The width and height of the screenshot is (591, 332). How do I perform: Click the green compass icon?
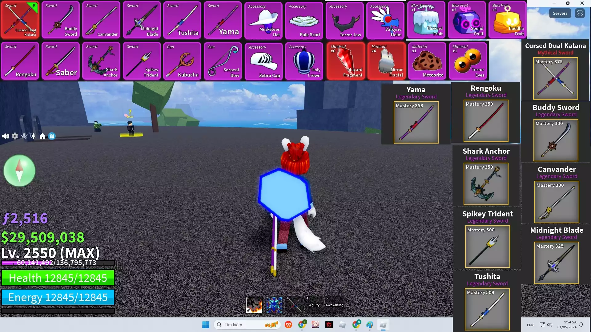point(19,171)
